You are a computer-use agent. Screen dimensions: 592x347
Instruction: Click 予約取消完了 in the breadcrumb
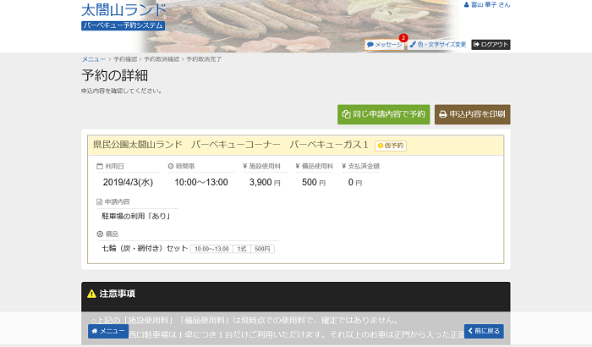pyautogui.click(x=204, y=59)
